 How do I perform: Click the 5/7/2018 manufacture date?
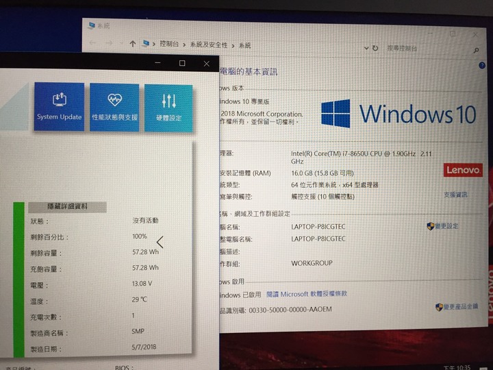point(144,347)
